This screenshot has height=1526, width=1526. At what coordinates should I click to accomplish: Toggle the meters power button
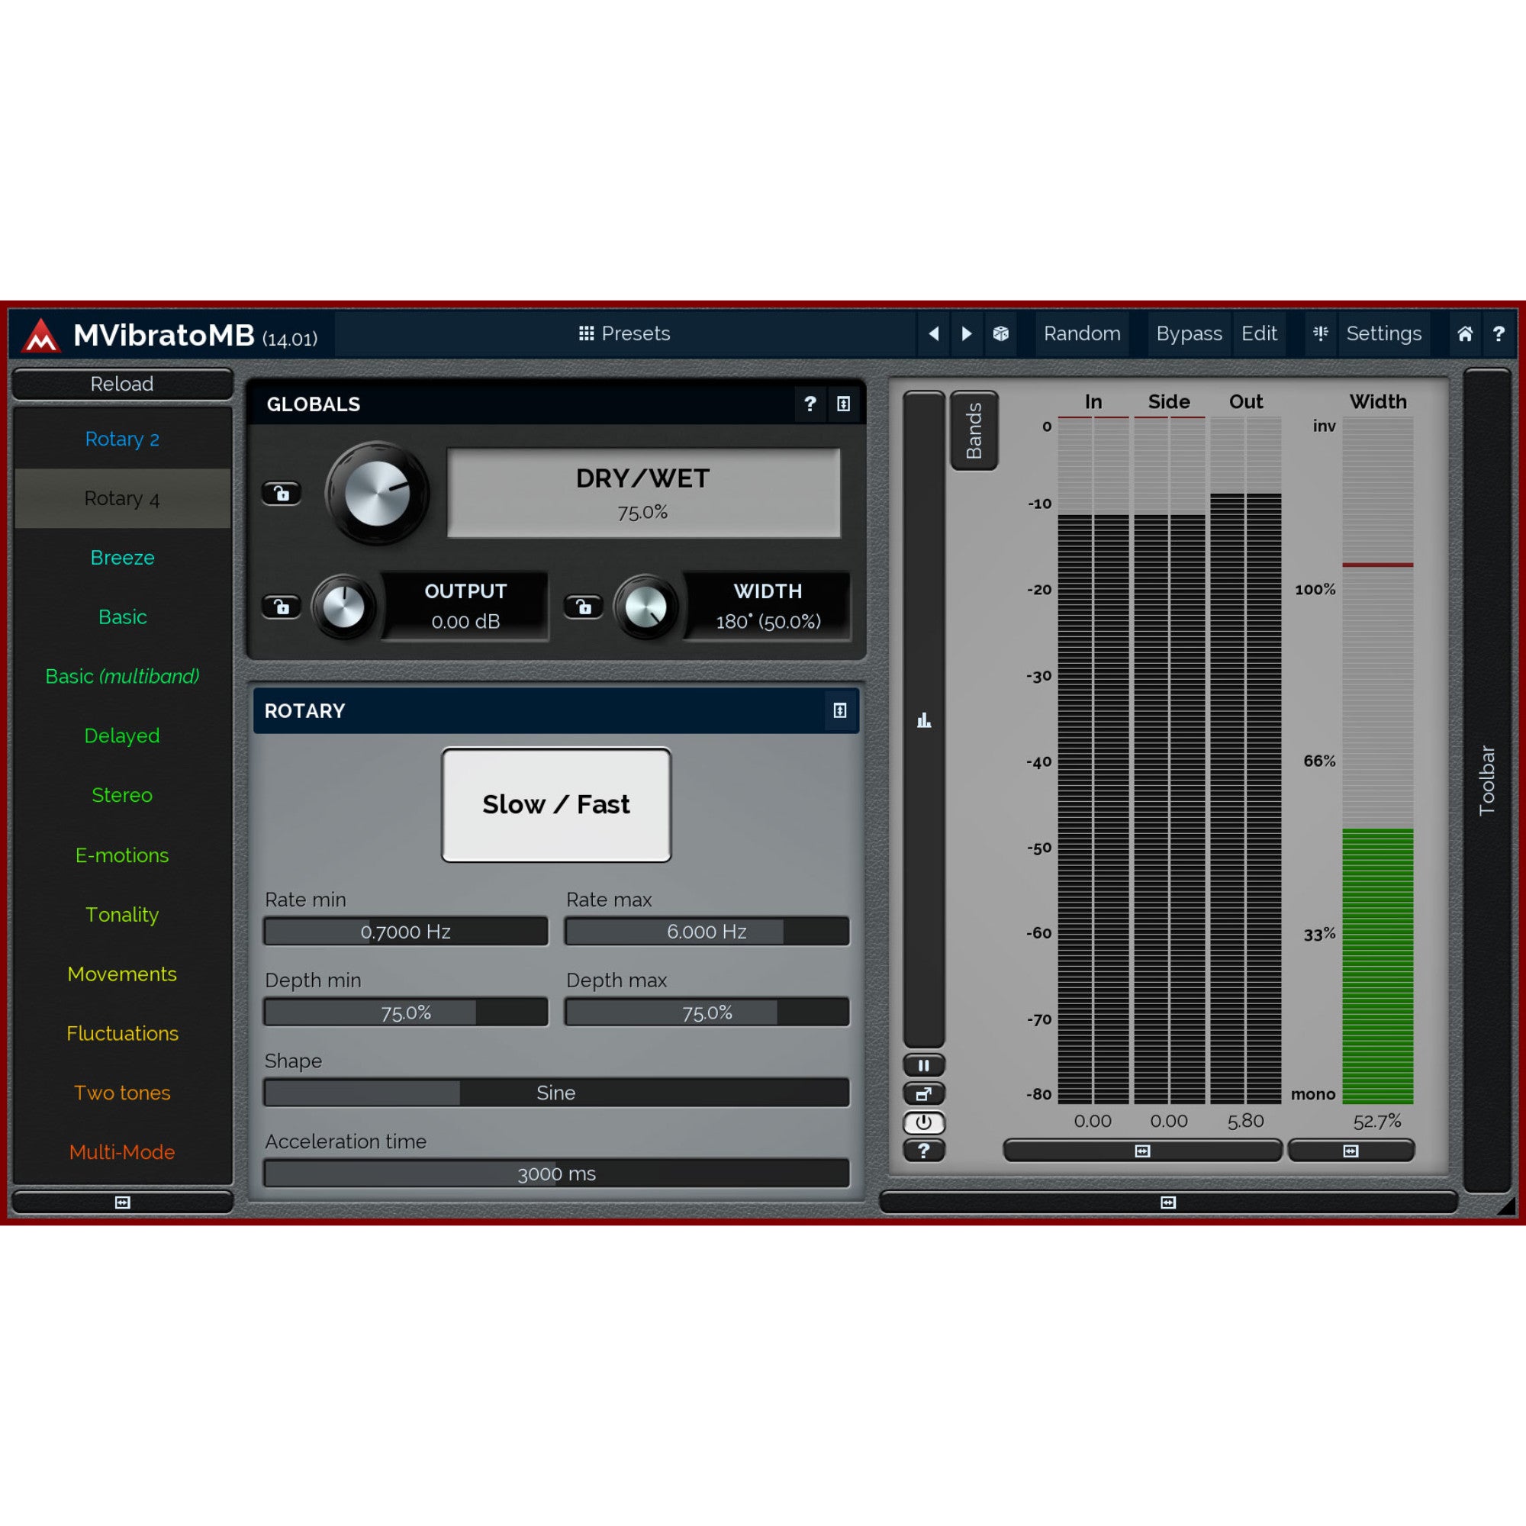[x=923, y=1122]
